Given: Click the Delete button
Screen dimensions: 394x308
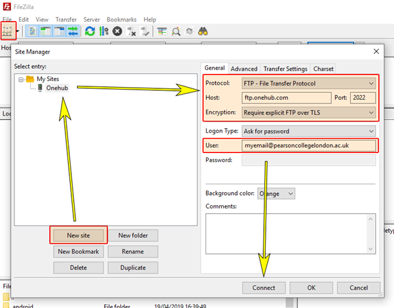Looking at the screenshot, I should pyautogui.click(x=79, y=267).
